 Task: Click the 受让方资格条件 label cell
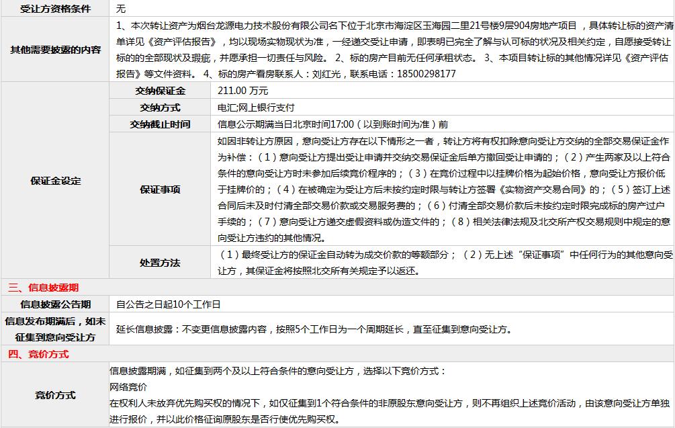click(54, 9)
